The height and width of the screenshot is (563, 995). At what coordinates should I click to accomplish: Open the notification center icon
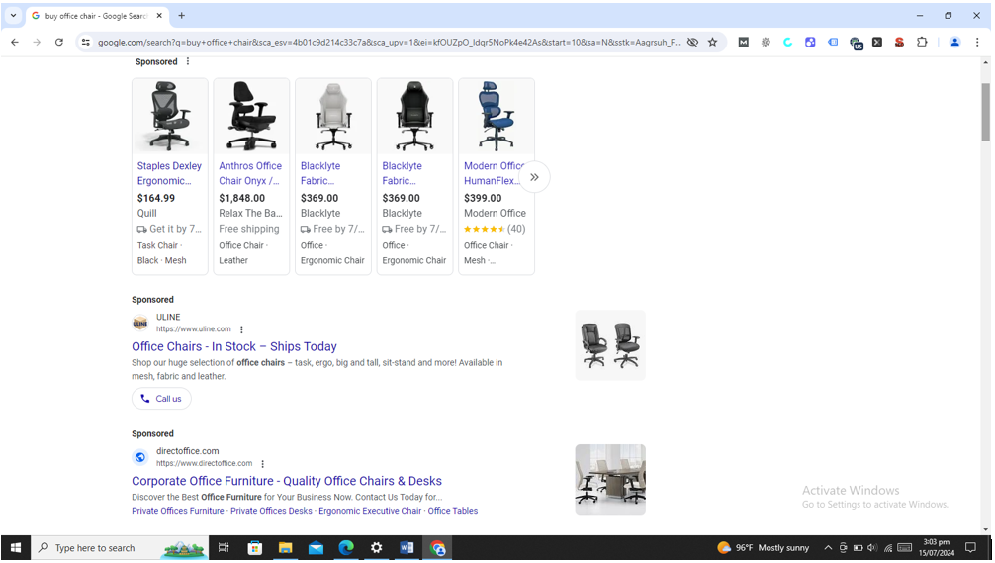click(970, 548)
